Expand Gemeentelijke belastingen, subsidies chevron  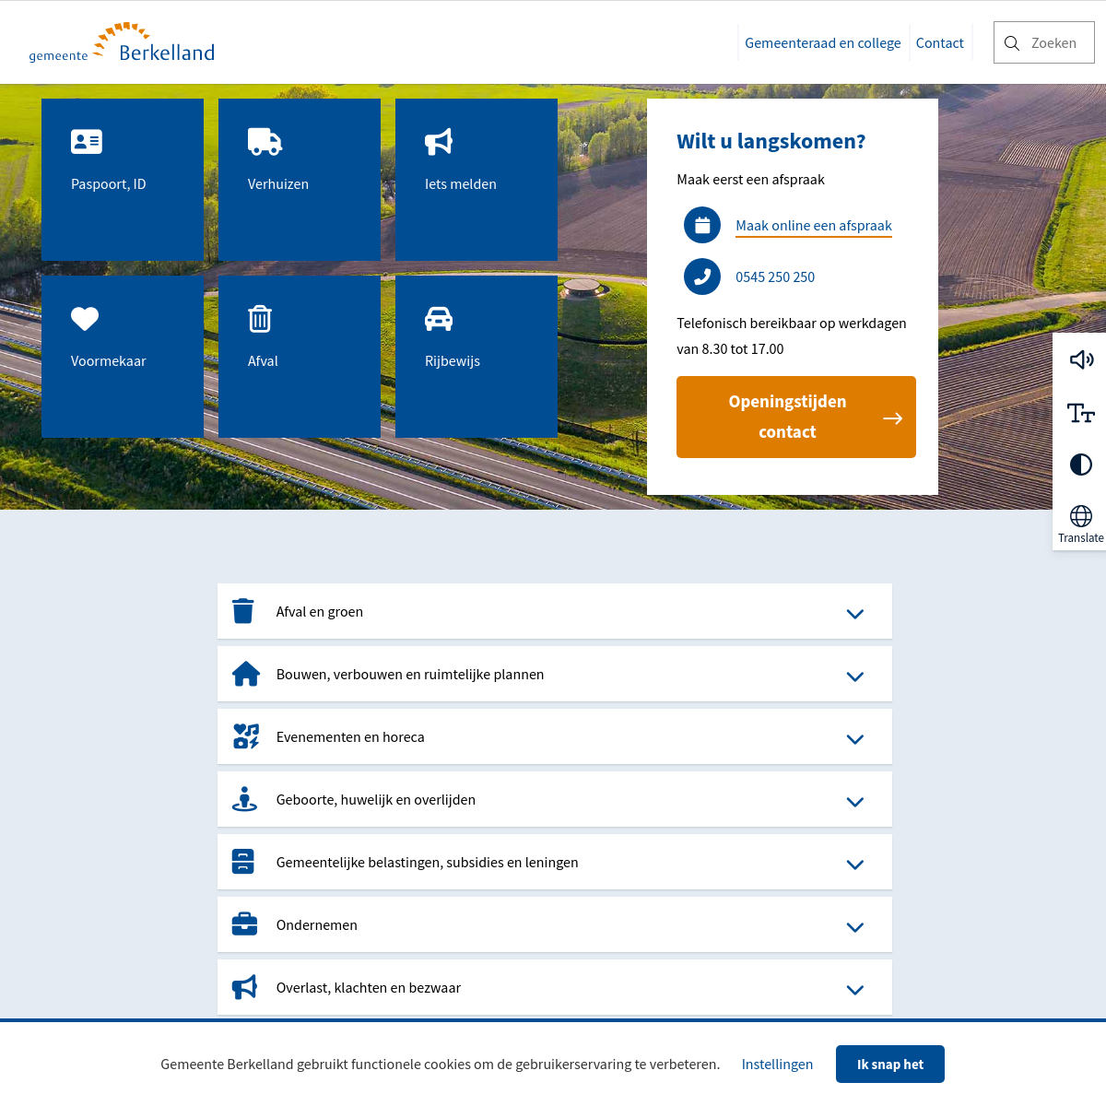(855, 865)
